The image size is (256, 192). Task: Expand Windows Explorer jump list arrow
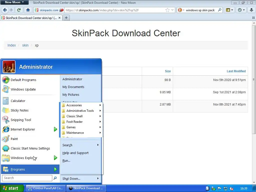point(55,158)
